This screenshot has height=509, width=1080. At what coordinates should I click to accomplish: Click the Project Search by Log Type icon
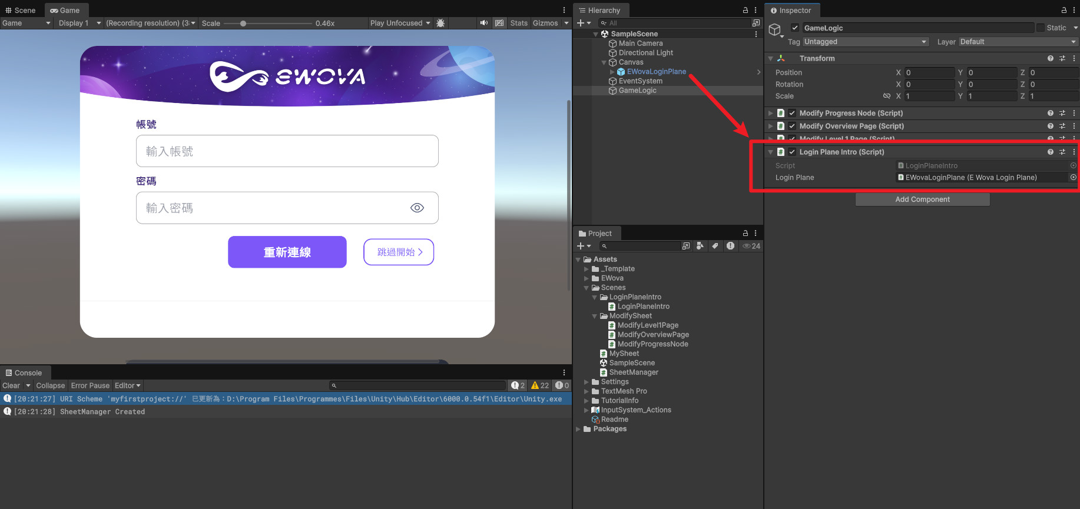pyautogui.click(x=730, y=246)
